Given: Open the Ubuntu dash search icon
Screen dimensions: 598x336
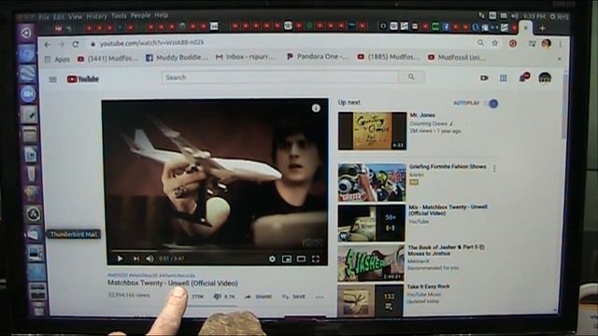Looking at the screenshot, I should pyautogui.click(x=26, y=33).
